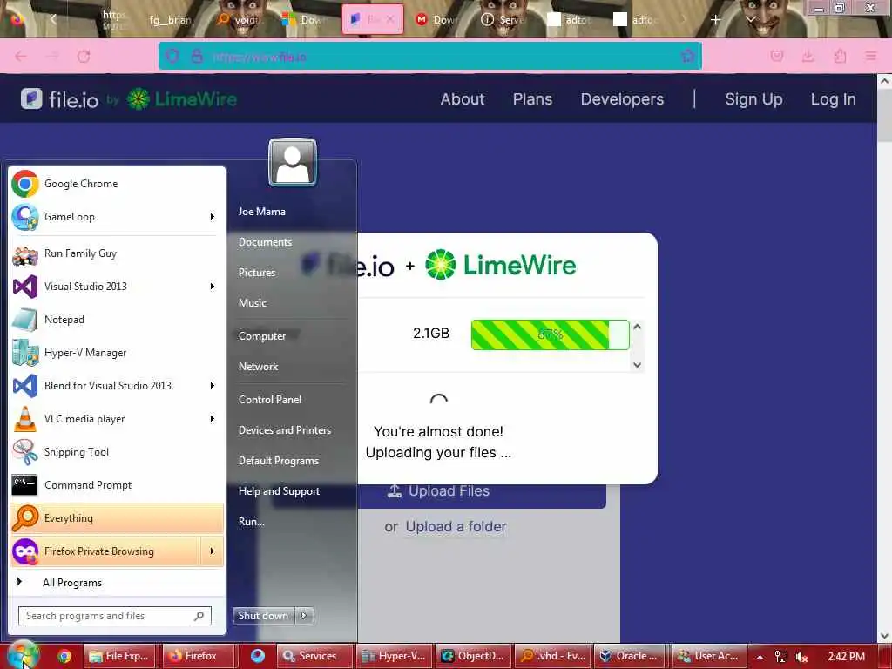Image resolution: width=892 pixels, height=669 pixels.
Task: List all Firefox tabs dropdown
Action: click(750, 19)
